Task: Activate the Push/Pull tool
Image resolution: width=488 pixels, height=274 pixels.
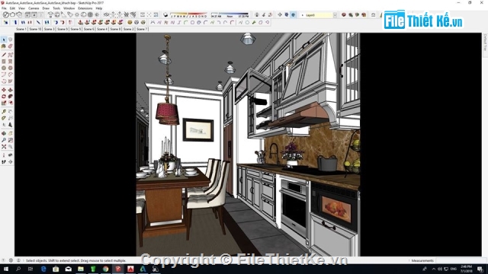Action: pyautogui.click(x=10, y=90)
